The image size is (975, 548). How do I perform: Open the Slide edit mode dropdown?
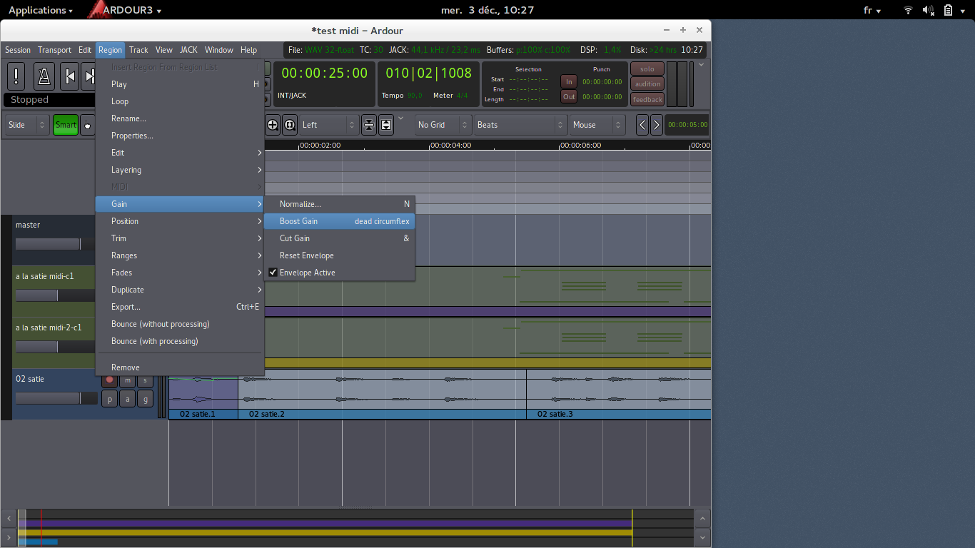click(x=26, y=125)
